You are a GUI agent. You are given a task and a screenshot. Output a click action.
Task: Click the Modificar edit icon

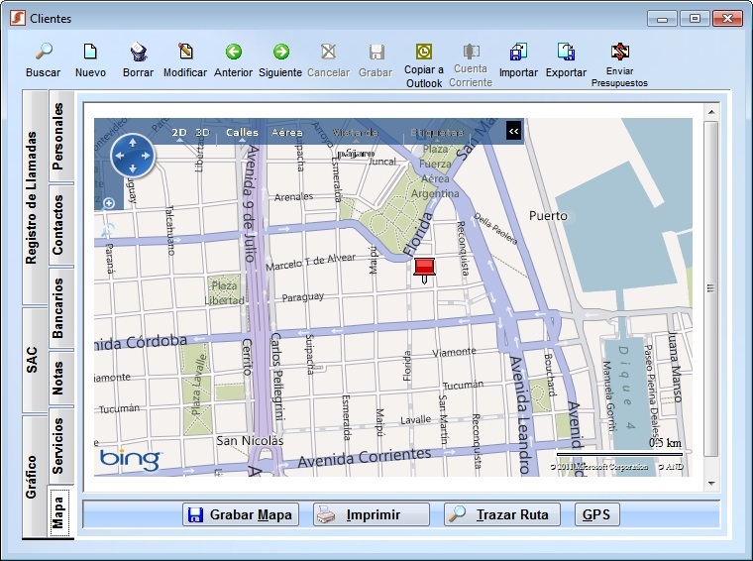pyautogui.click(x=185, y=53)
